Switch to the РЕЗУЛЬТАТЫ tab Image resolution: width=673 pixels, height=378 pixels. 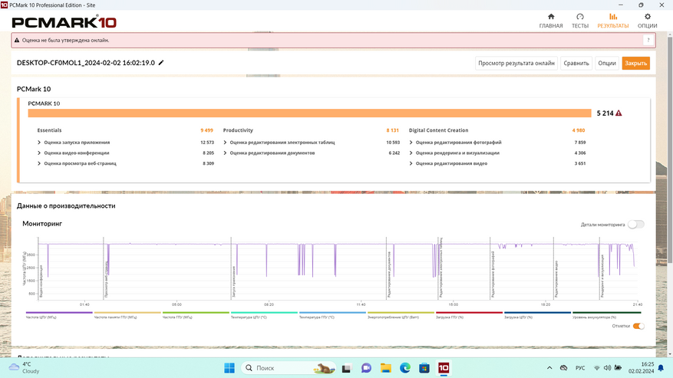point(612,21)
